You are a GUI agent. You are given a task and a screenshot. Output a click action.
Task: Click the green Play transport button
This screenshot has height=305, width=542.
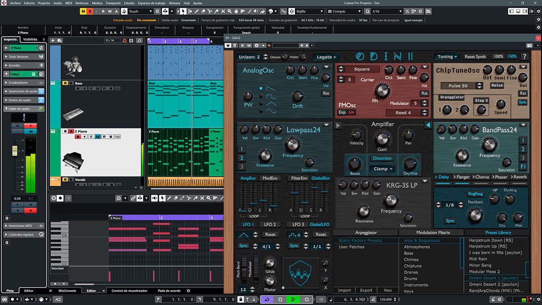coord(293,299)
